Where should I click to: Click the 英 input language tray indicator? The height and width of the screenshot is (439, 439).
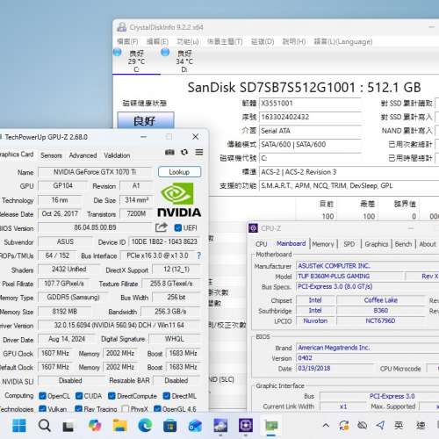pyautogui.click(x=399, y=425)
